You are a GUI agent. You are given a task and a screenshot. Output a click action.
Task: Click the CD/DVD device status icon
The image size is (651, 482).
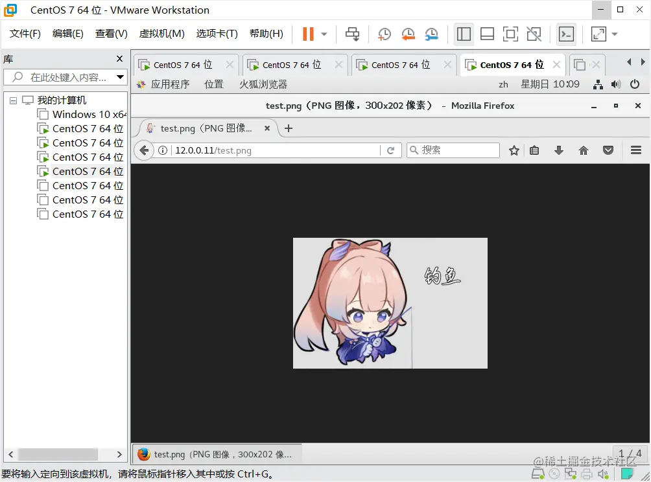554,474
